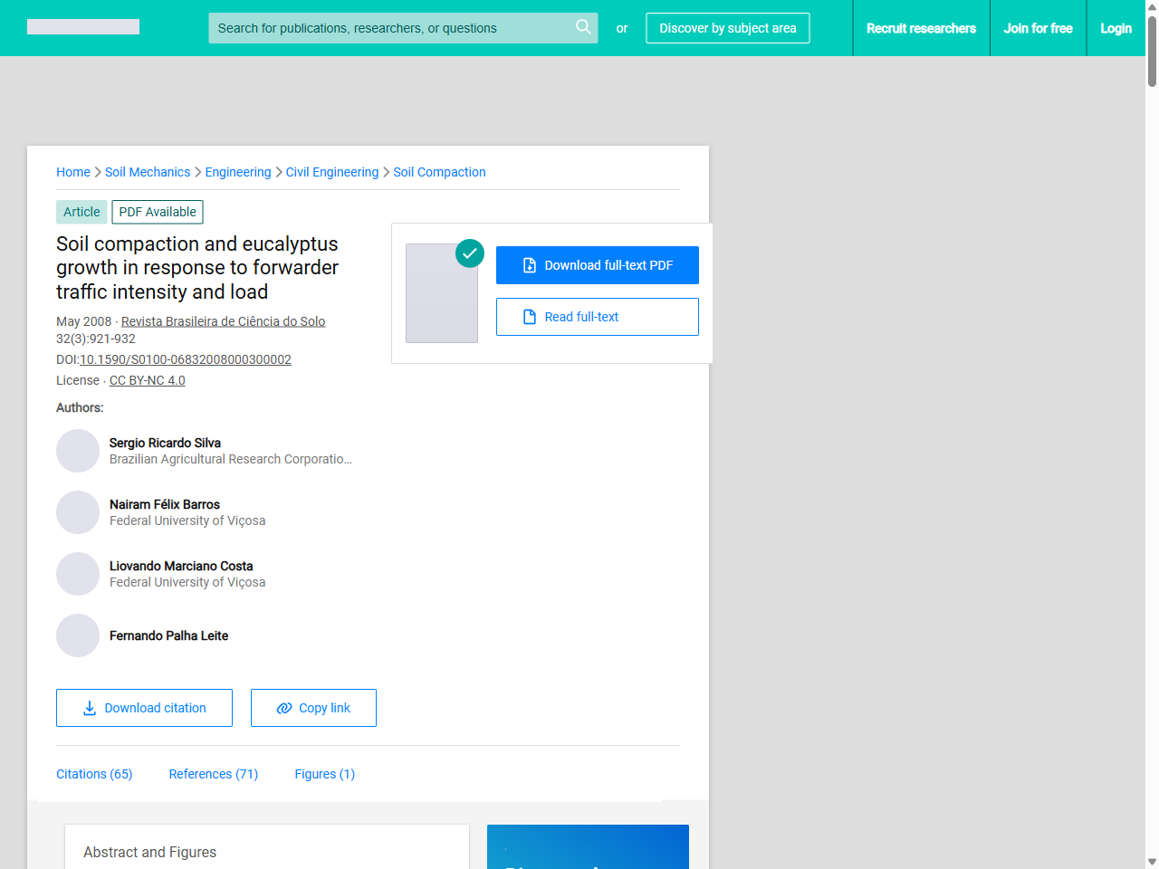Image resolution: width=1159 pixels, height=869 pixels.
Task: Switch to the References (71) tab
Action: tap(213, 774)
